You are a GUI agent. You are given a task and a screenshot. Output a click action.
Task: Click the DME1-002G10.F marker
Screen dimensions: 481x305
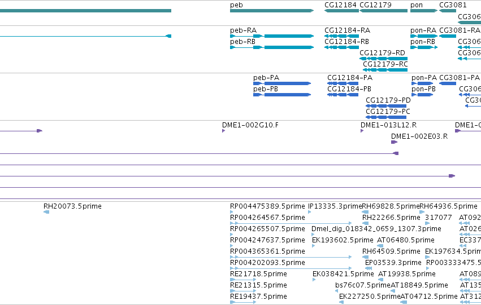pyautogui.click(x=223, y=131)
